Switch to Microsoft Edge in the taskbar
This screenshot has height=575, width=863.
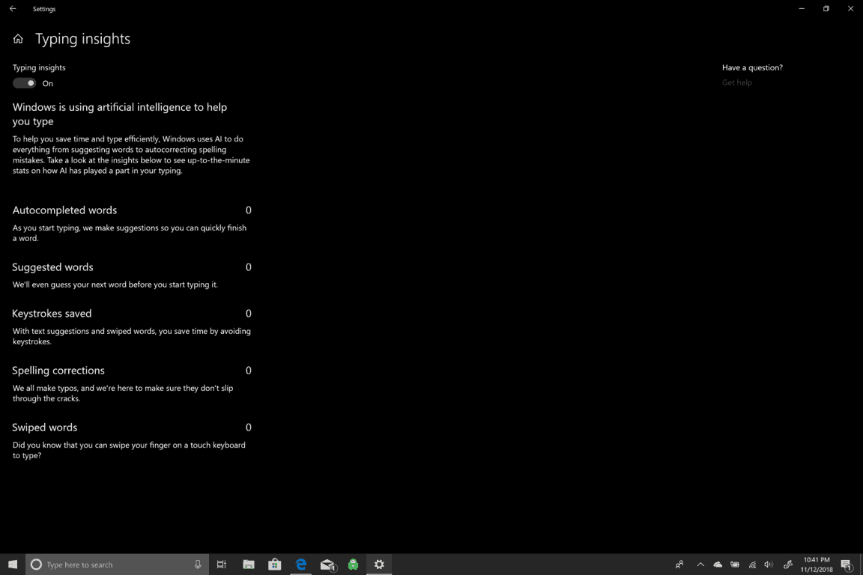click(x=301, y=565)
